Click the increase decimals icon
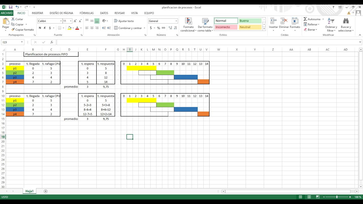363x204 pixels. [170, 28]
